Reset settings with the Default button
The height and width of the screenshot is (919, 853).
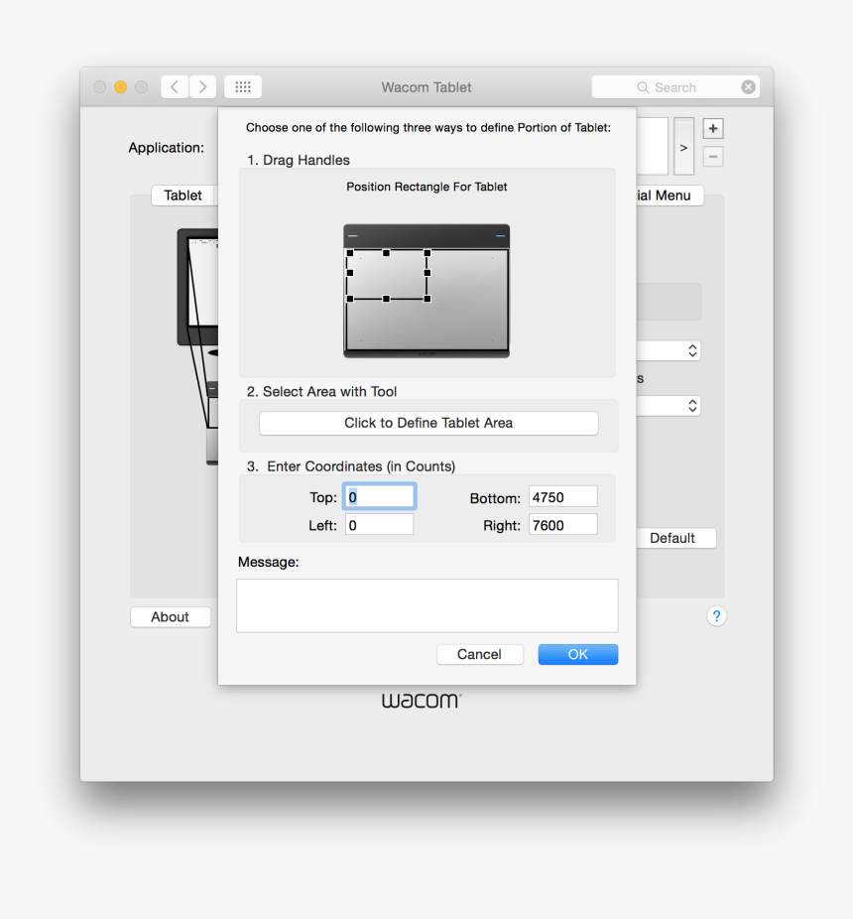pyautogui.click(x=675, y=538)
